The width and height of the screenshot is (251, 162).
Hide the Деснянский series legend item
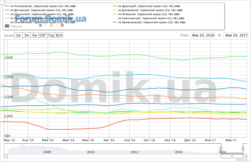click(39, 10)
